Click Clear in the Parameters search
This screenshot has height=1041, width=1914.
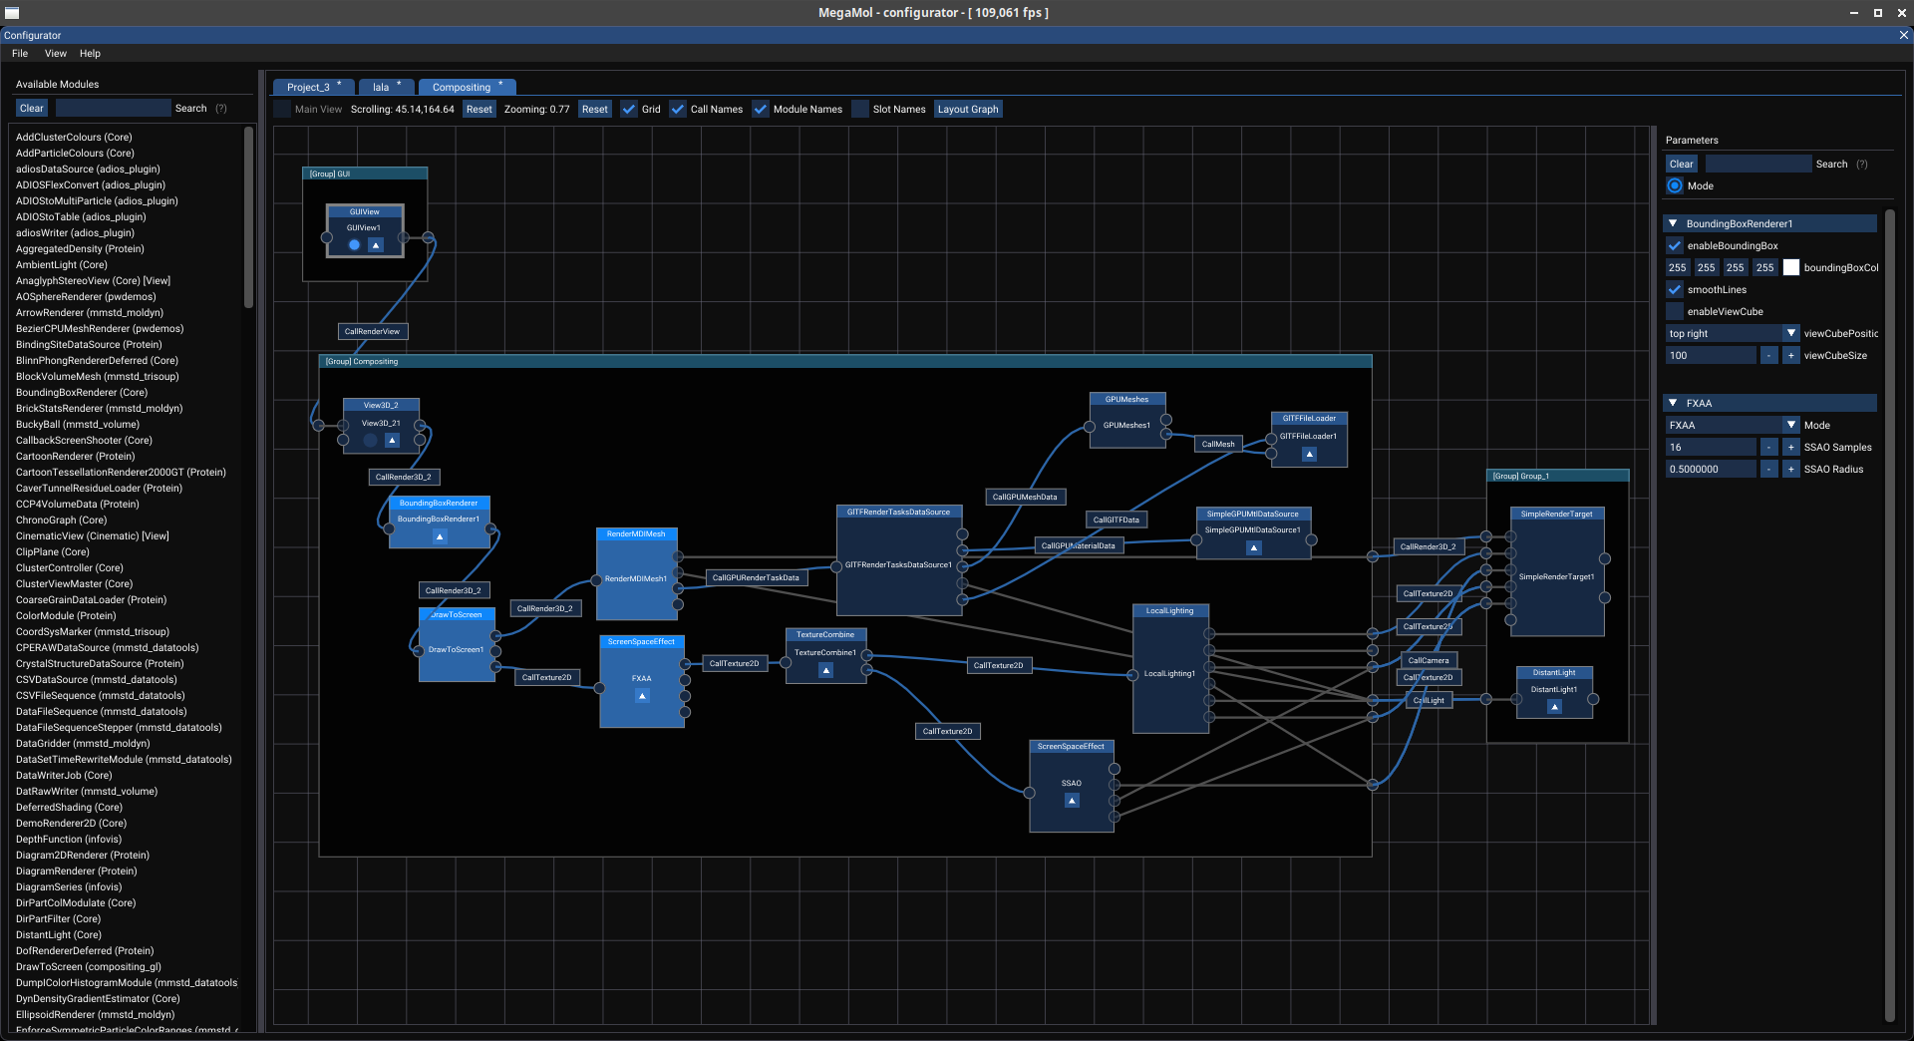coord(1682,165)
